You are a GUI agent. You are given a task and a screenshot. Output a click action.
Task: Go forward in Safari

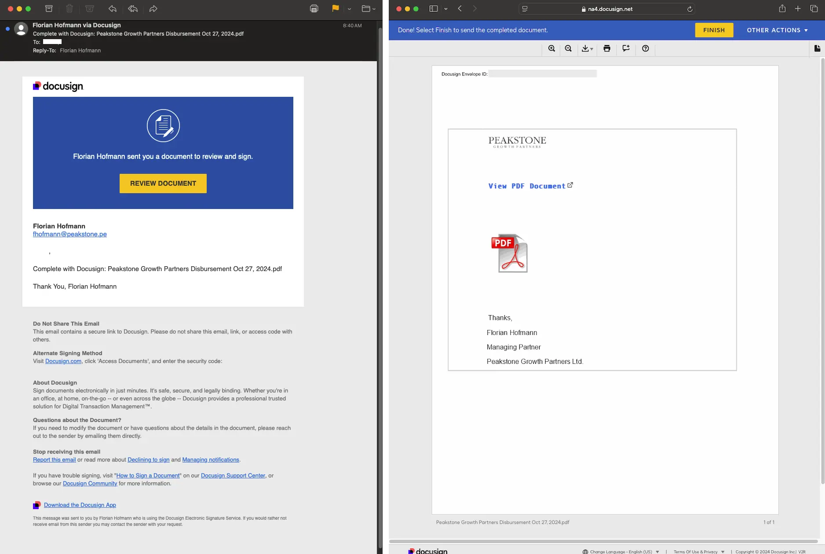pos(475,9)
